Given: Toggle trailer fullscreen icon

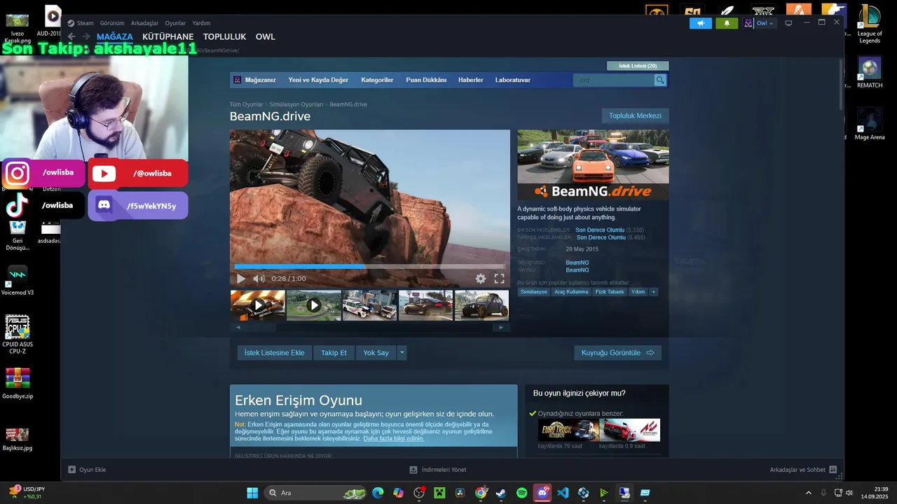Looking at the screenshot, I should (499, 279).
